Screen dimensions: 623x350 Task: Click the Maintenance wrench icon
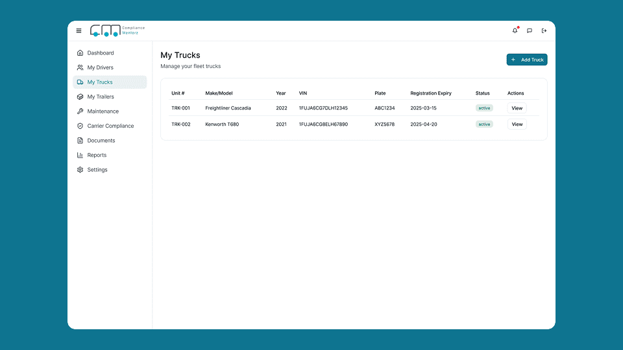click(80, 111)
